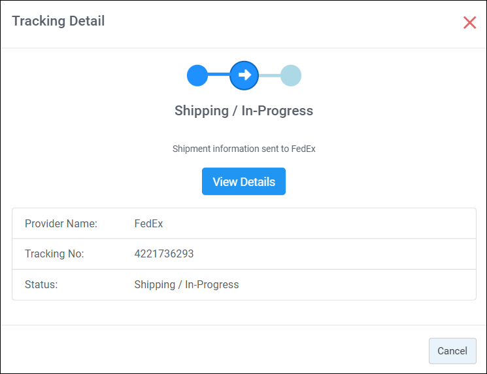Click 'Shipment information sent to FedEx' text
Viewport: 487px width, 374px height.
244,149
